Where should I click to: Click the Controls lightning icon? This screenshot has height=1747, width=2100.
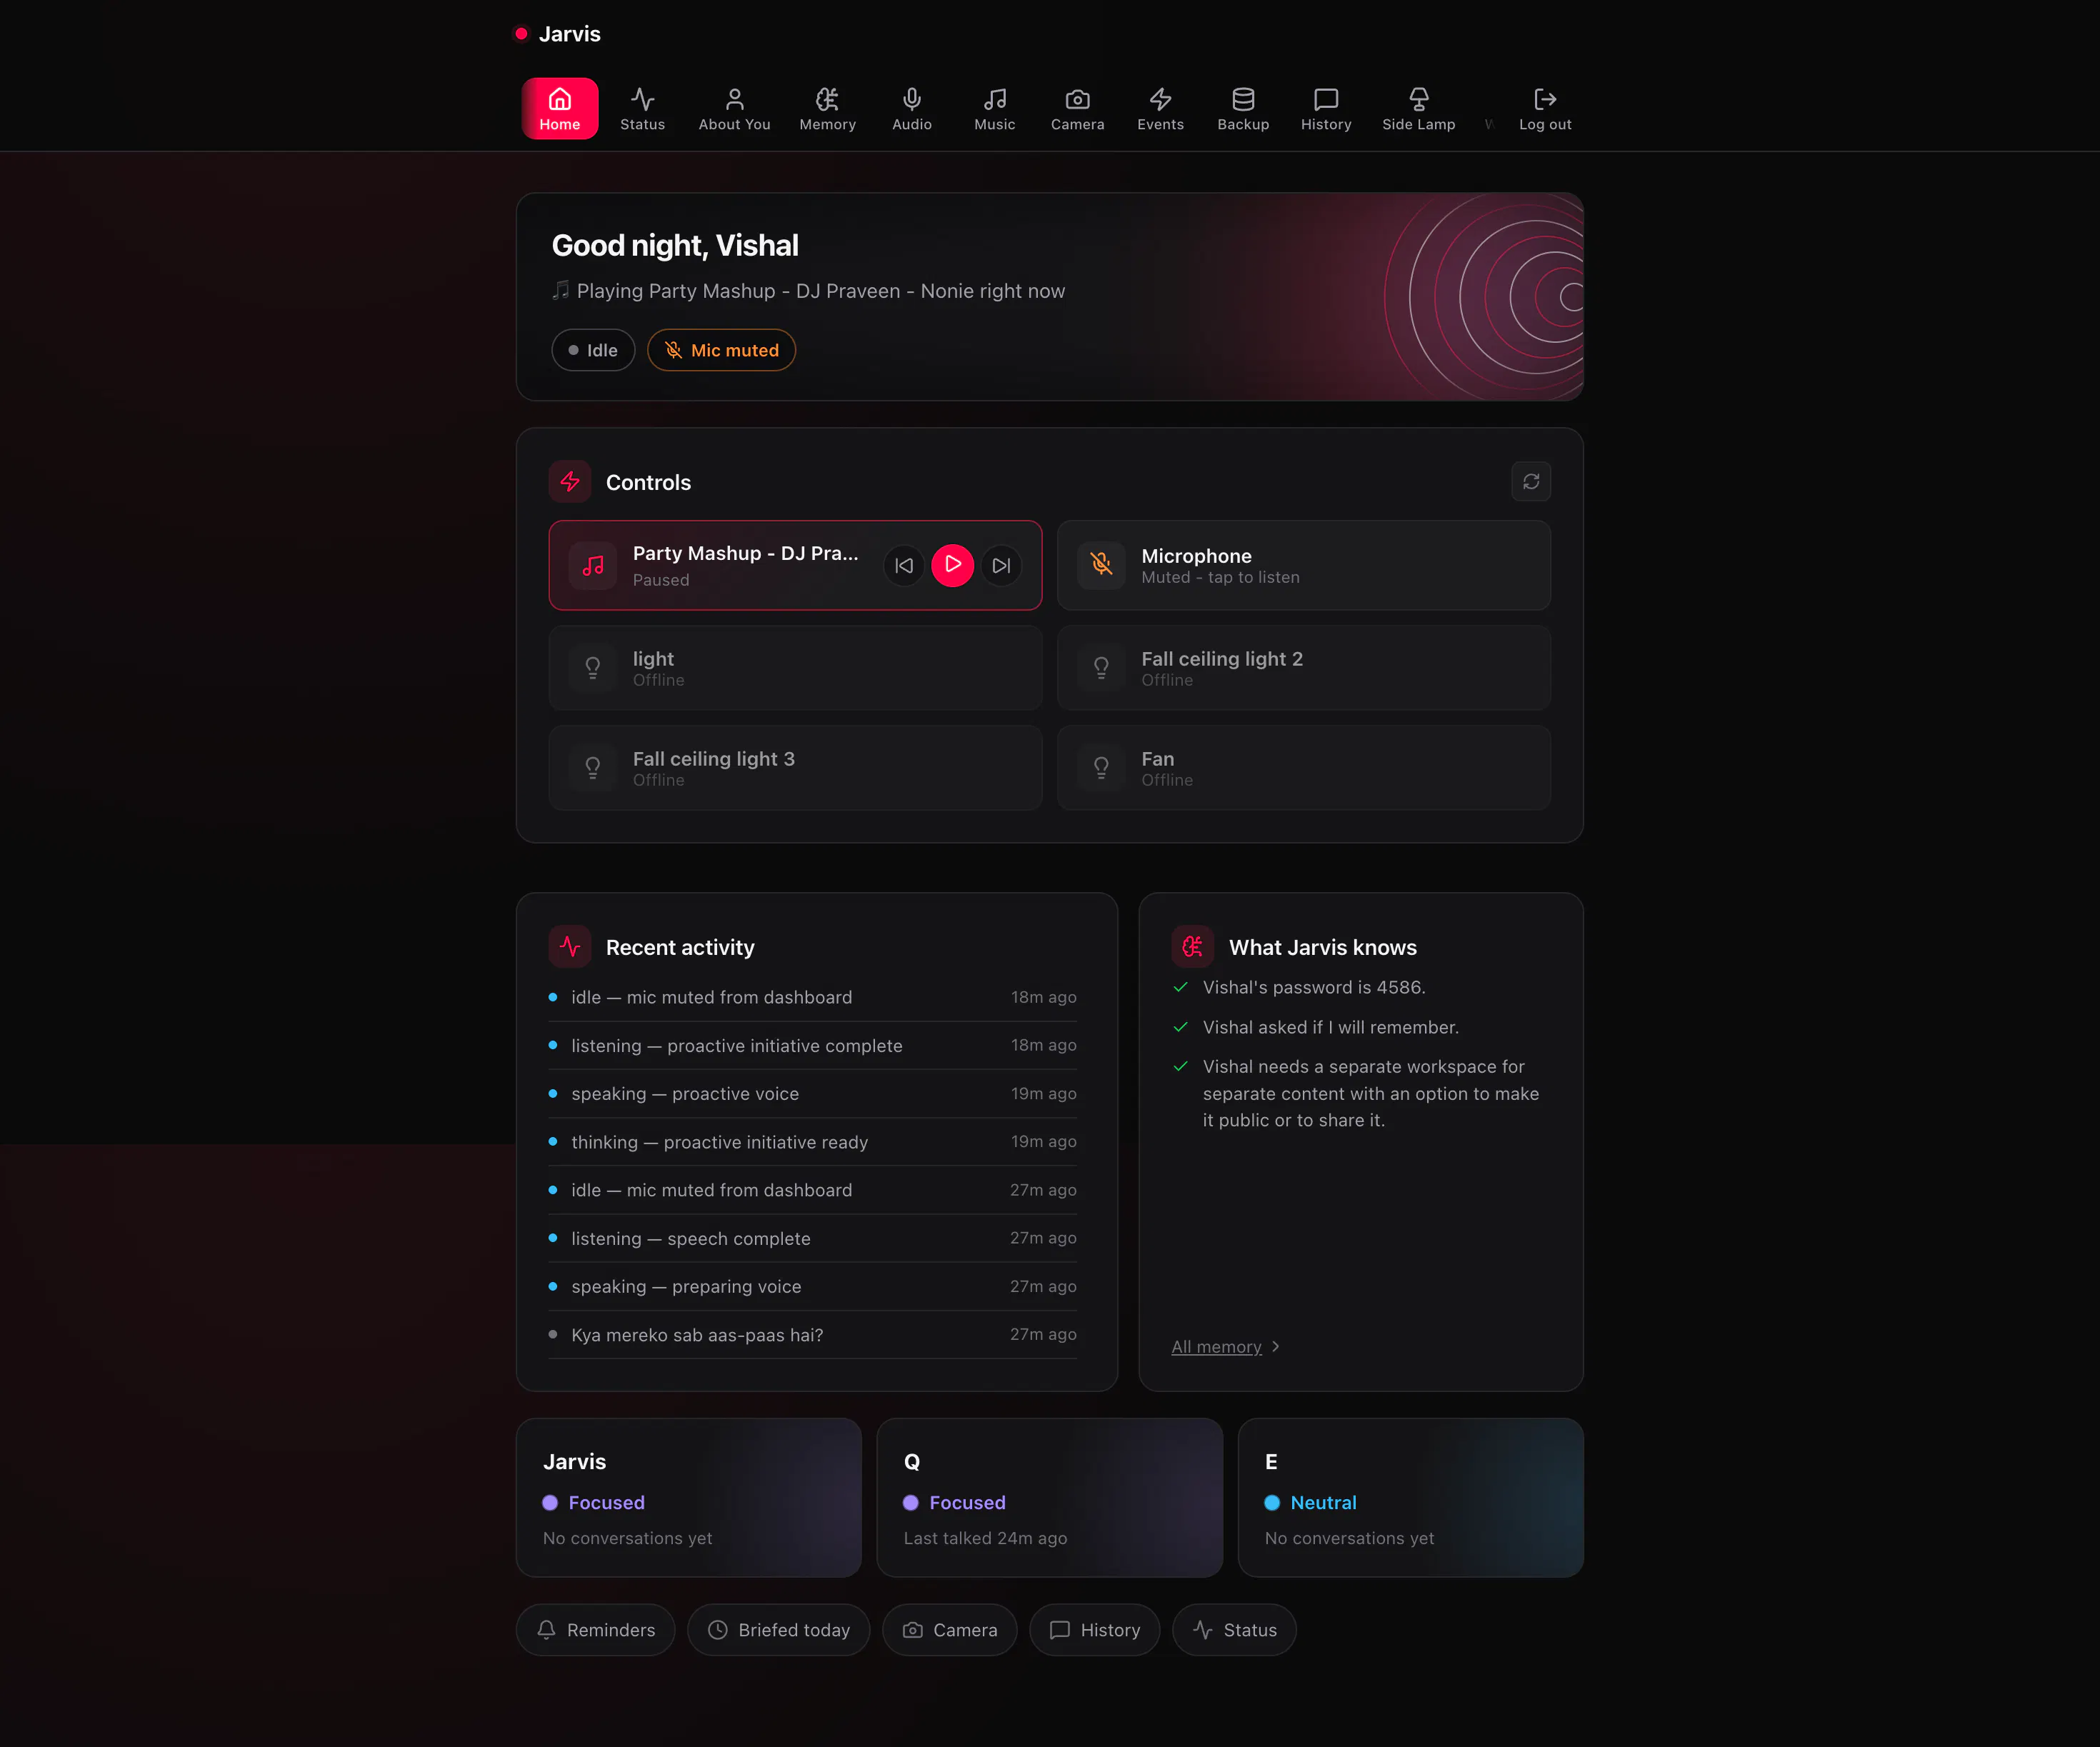(570, 482)
